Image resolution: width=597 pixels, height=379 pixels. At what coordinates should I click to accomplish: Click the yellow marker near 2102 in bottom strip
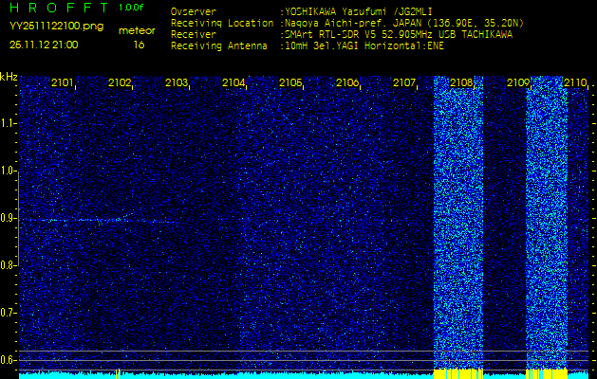pos(118,373)
